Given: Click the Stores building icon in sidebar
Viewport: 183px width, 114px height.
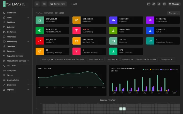Looking at the screenshot, I should point(4,75).
